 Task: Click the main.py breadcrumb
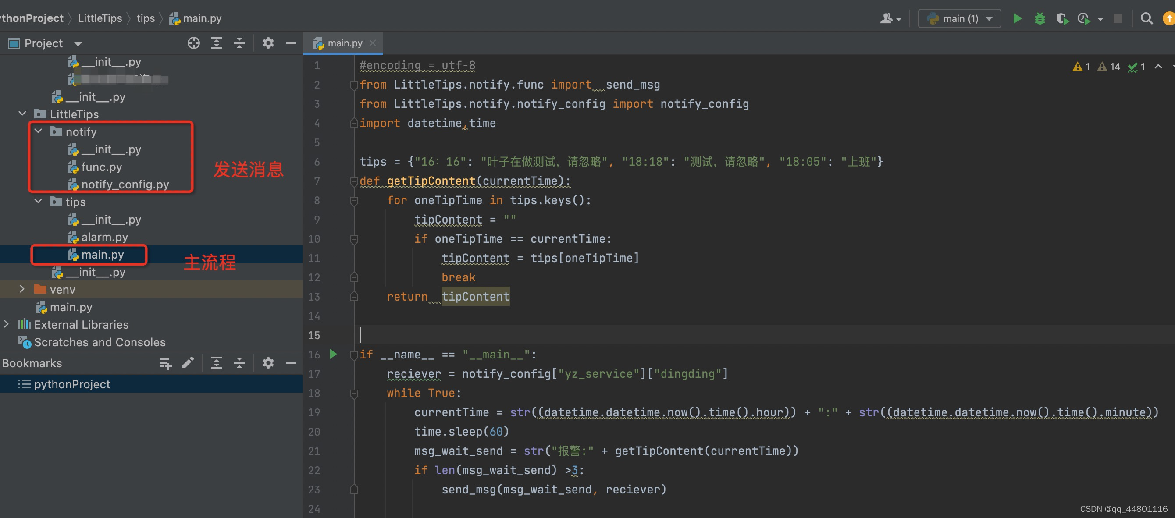coord(195,18)
